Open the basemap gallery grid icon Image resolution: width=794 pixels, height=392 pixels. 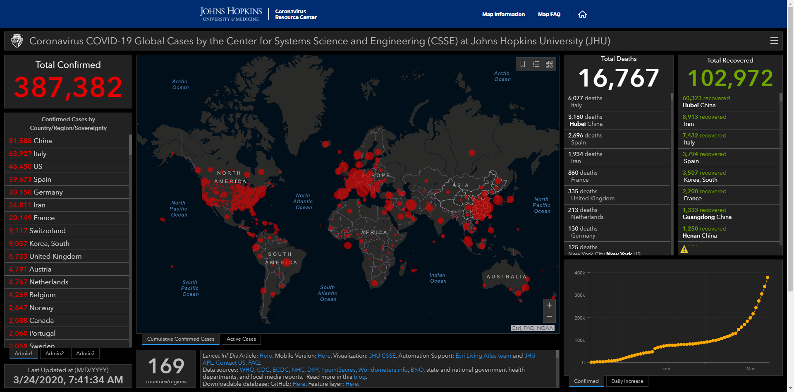pyautogui.click(x=549, y=64)
